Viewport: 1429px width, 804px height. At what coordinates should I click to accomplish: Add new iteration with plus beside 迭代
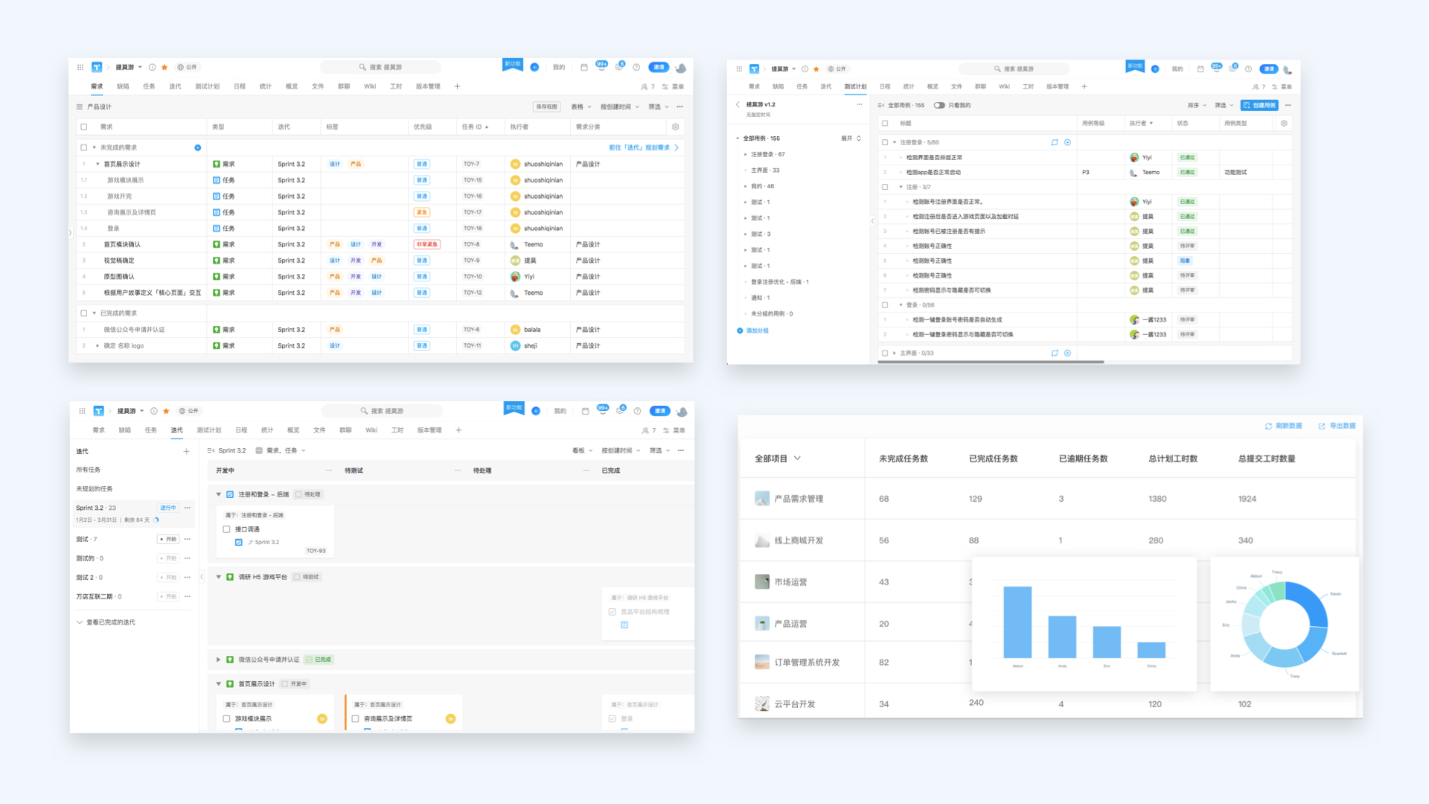[x=186, y=451]
